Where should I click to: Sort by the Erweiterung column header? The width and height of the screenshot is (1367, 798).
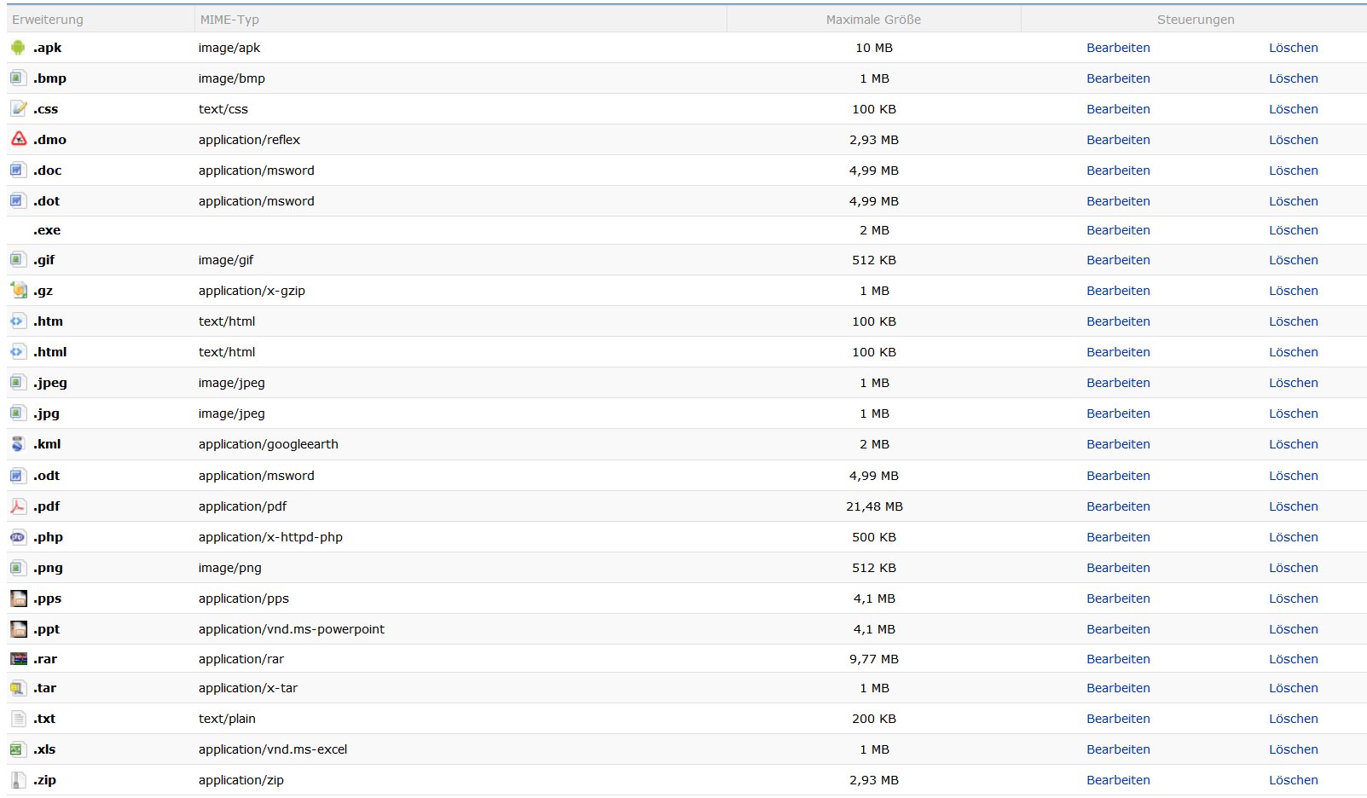[48, 20]
